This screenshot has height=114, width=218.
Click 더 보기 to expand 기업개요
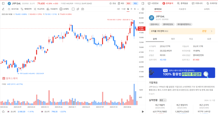tap(152, 94)
